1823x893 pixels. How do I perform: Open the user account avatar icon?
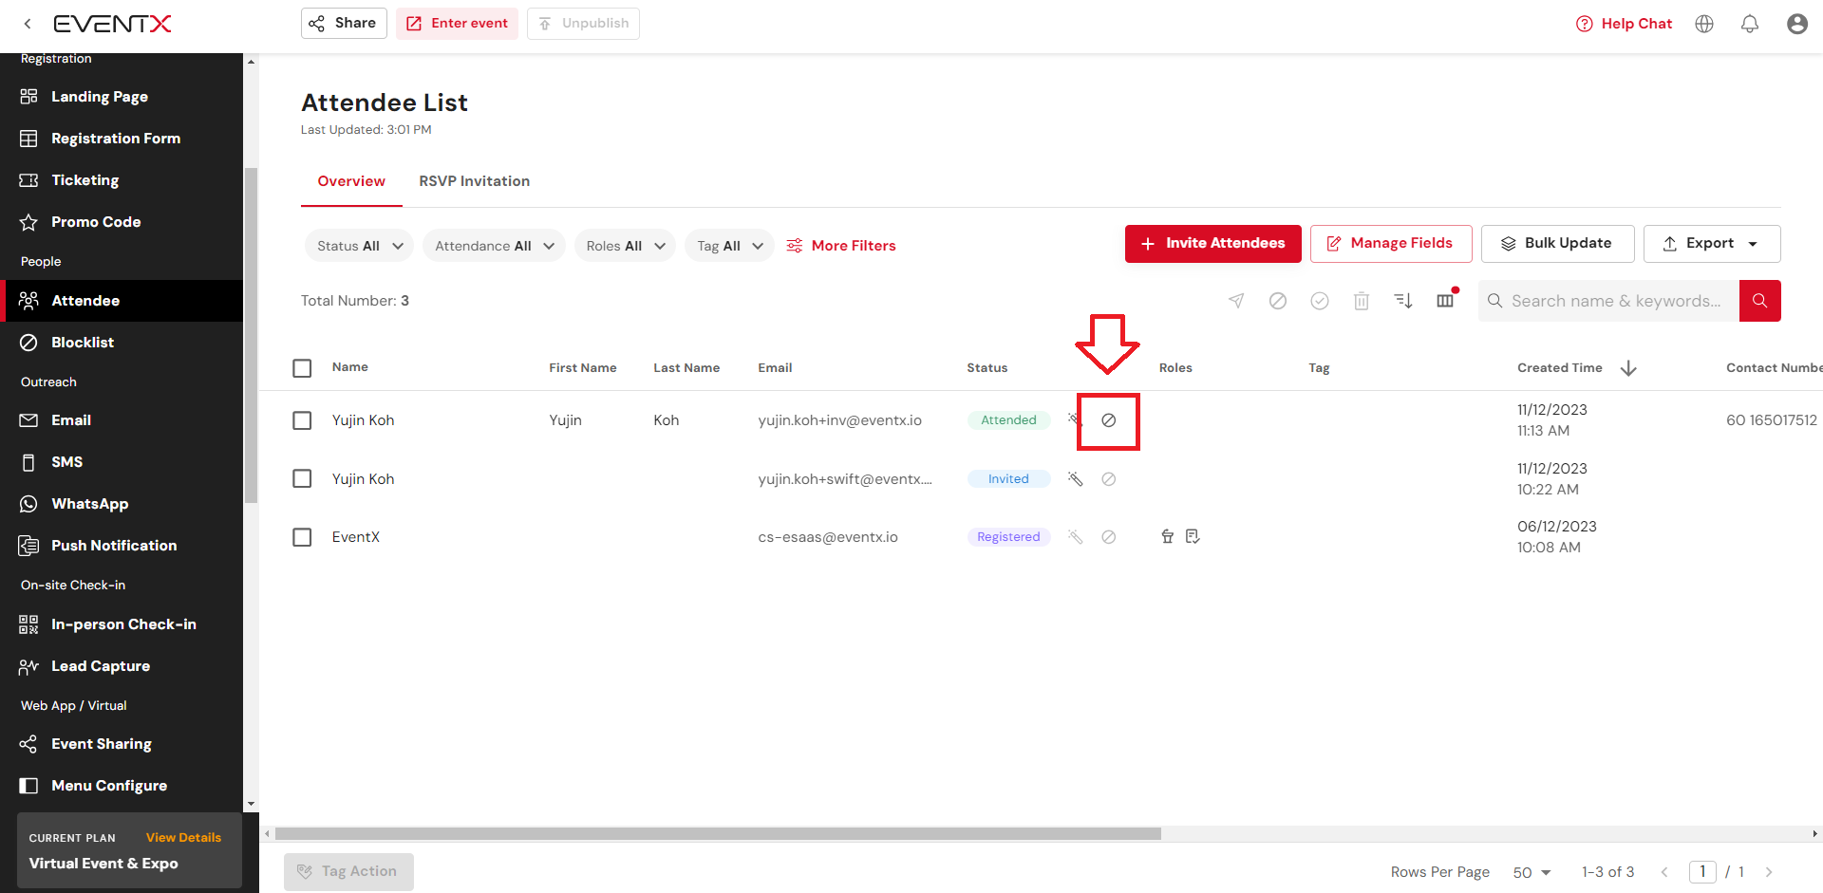1796,24
